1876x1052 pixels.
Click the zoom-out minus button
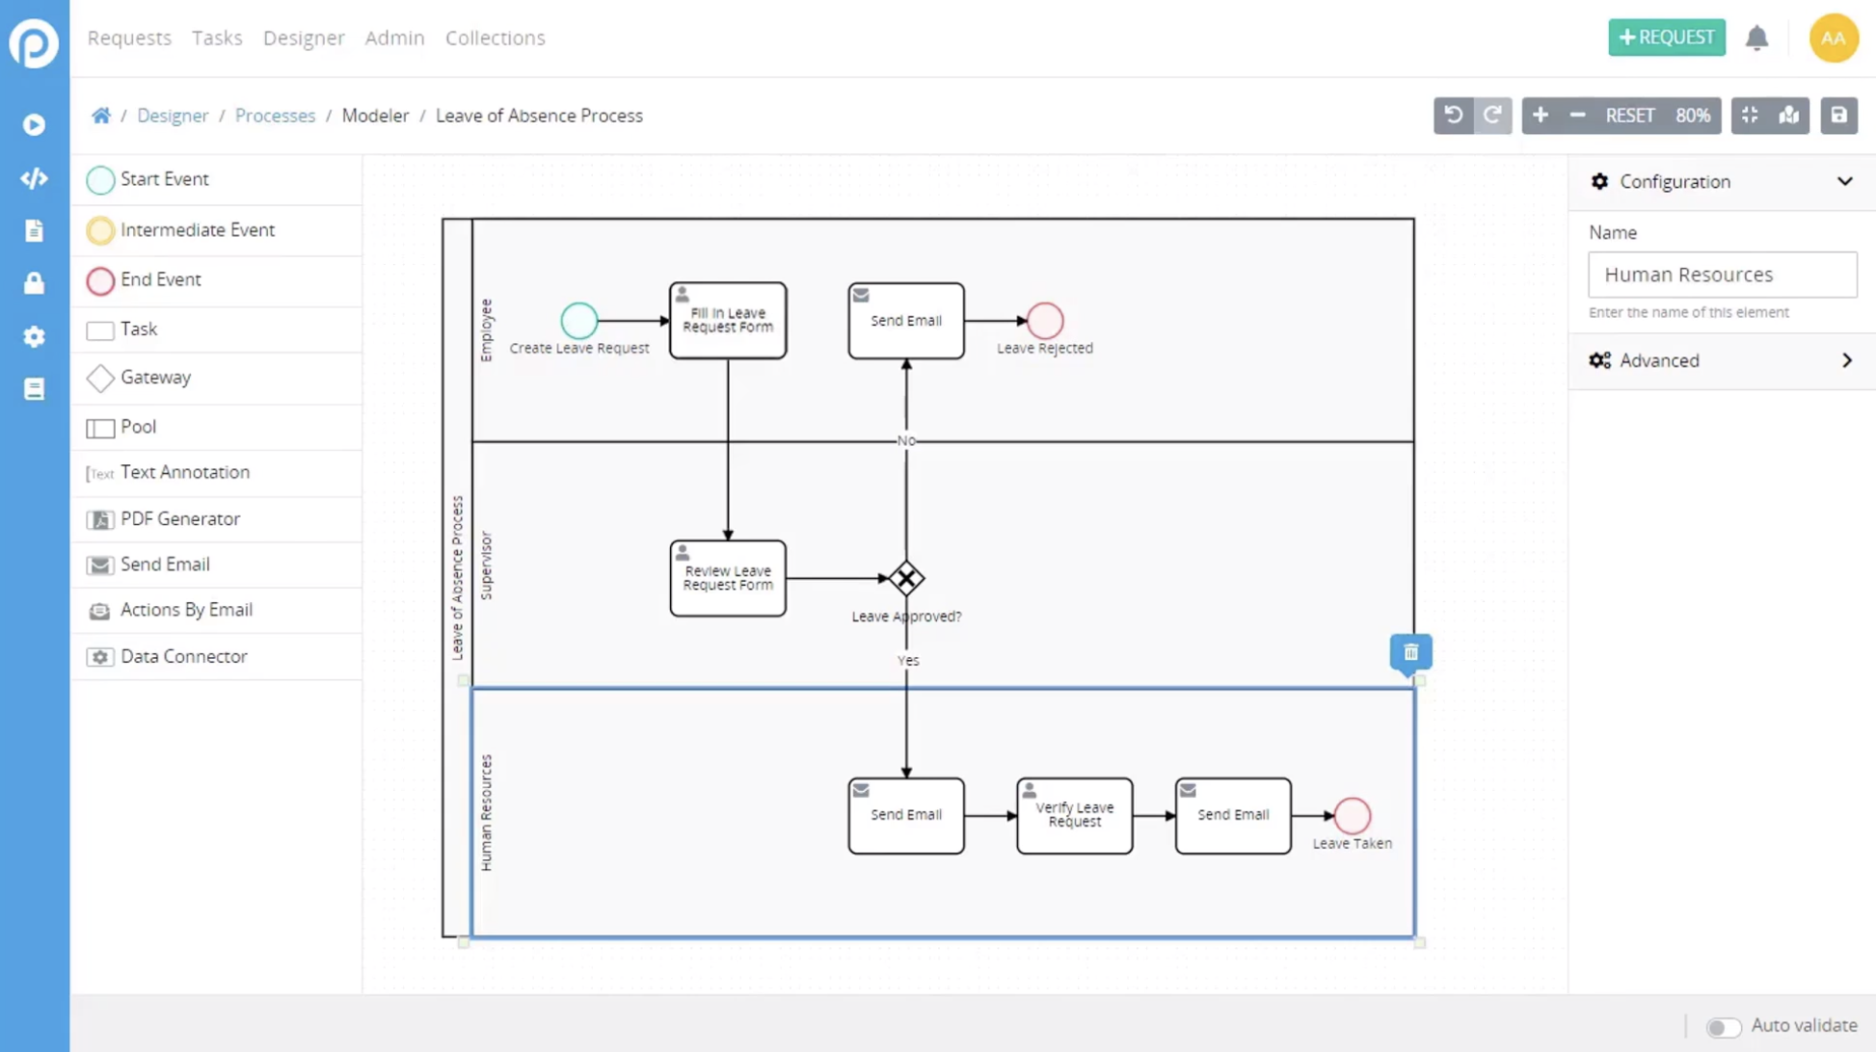click(x=1578, y=115)
